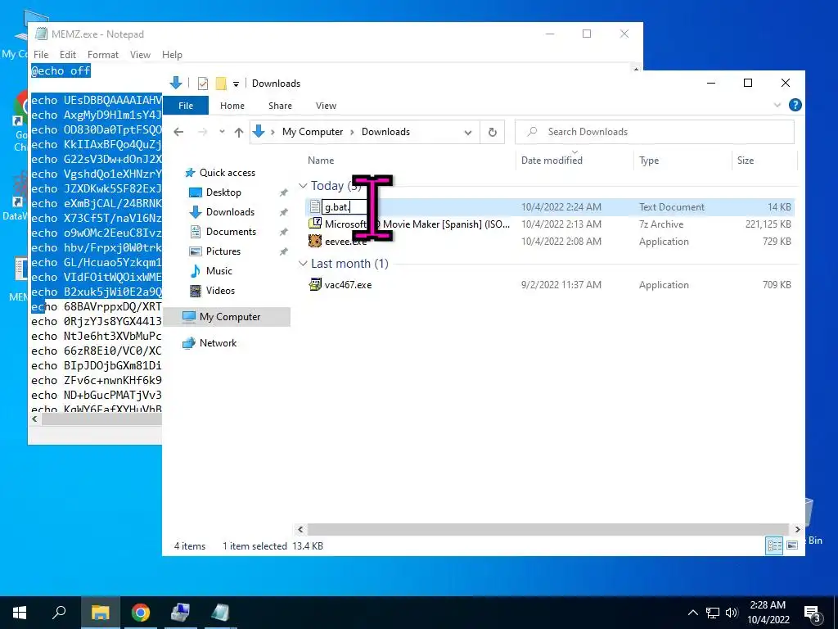This screenshot has height=629, width=838.
Task: Select the eevee.exe file icon
Action: (x=315, y=242)
